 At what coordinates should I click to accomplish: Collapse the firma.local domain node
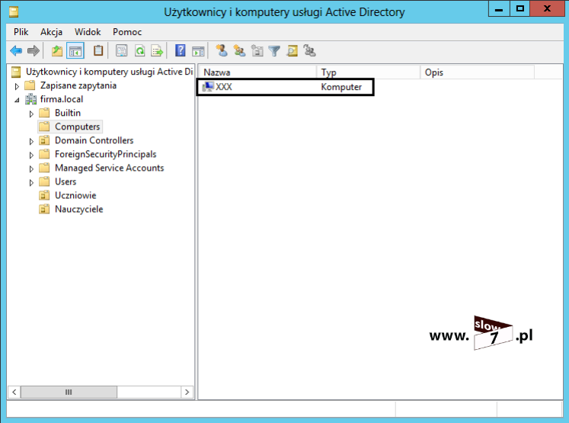coord(17,100)
